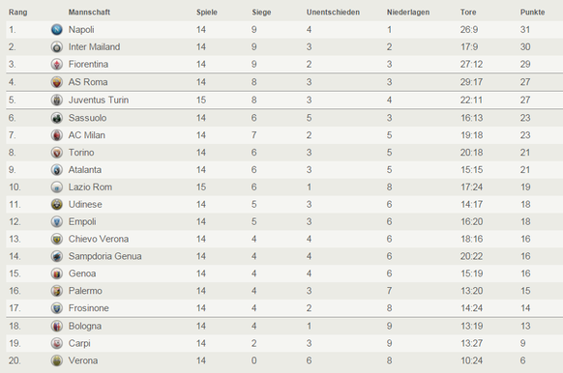Click the AC Milan club badge
Viewport: 563px width, 373px height.
57,135
